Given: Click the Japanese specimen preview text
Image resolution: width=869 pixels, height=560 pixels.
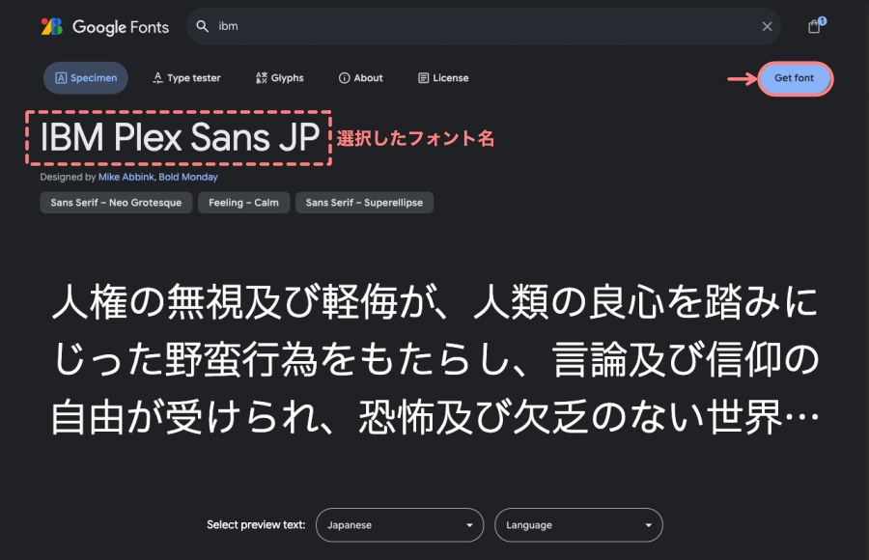Looking at the screenshot, I should [x=435, y=360].
